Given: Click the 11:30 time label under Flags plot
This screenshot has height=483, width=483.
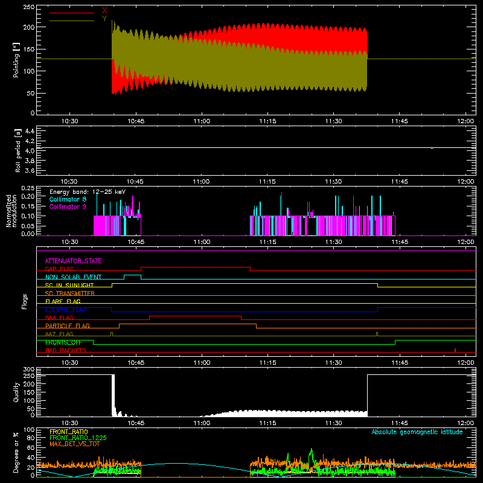Looking at the screenshot, I should click(334, 363).
